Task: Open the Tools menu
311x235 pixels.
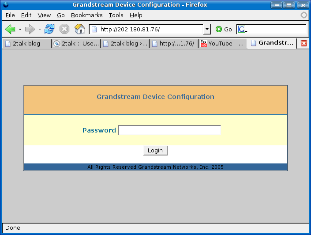Action: pyautogui.click(x=116, y=15)
